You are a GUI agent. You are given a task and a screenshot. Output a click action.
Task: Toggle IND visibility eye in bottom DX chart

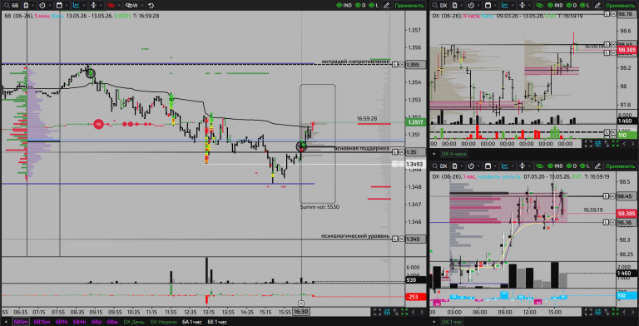coord(551,165)
